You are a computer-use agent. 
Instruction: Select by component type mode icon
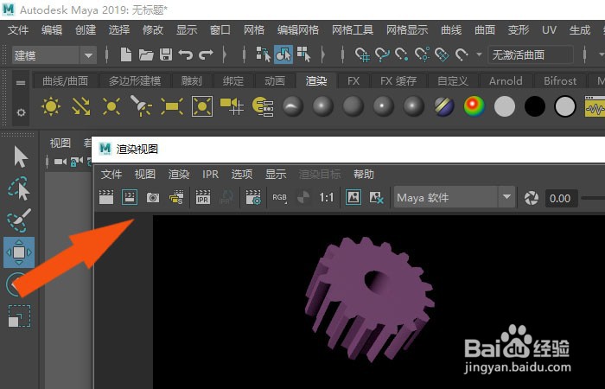coord(303,54)
